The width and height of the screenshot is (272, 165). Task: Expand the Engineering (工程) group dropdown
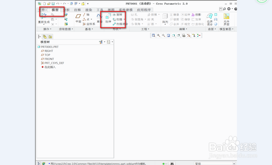pyautogui.click(x=145, y=29)
